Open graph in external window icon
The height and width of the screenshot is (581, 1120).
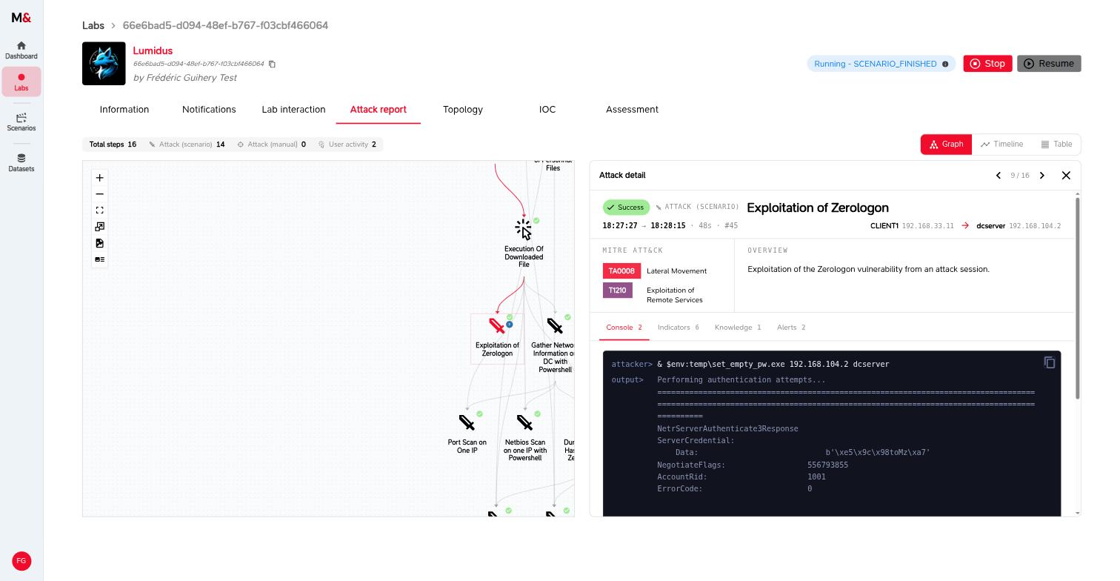pos(99,227)
